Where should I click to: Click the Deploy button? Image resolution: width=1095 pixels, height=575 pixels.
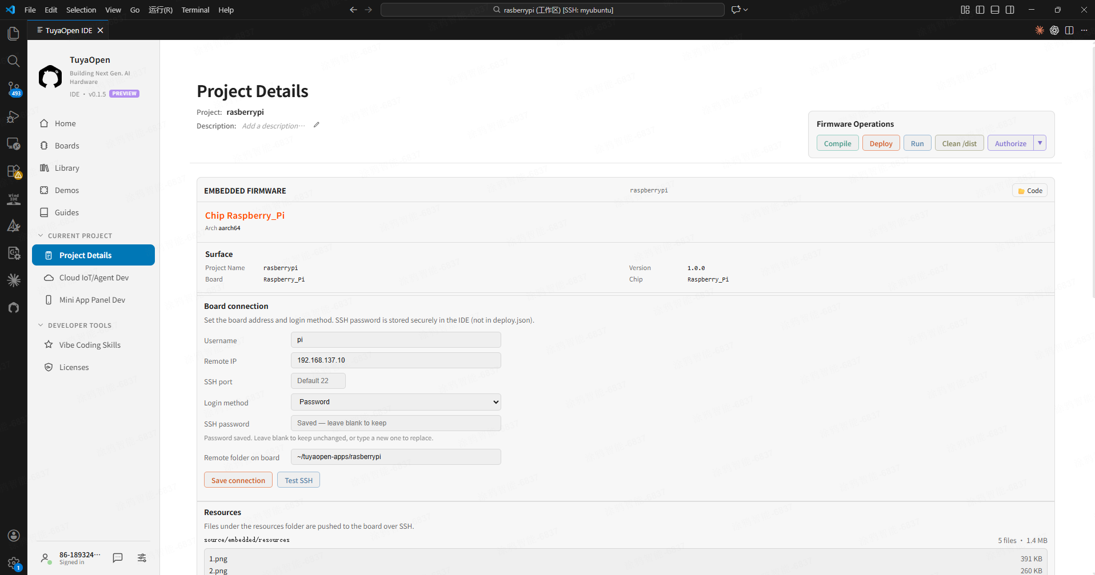tap(881, 143)
